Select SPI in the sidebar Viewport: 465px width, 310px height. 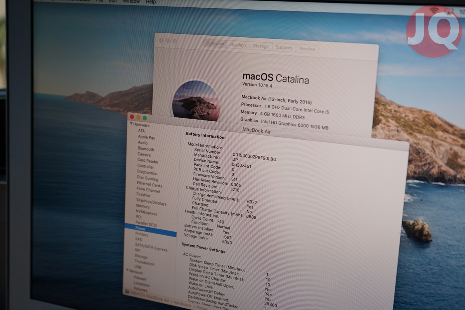138,250
